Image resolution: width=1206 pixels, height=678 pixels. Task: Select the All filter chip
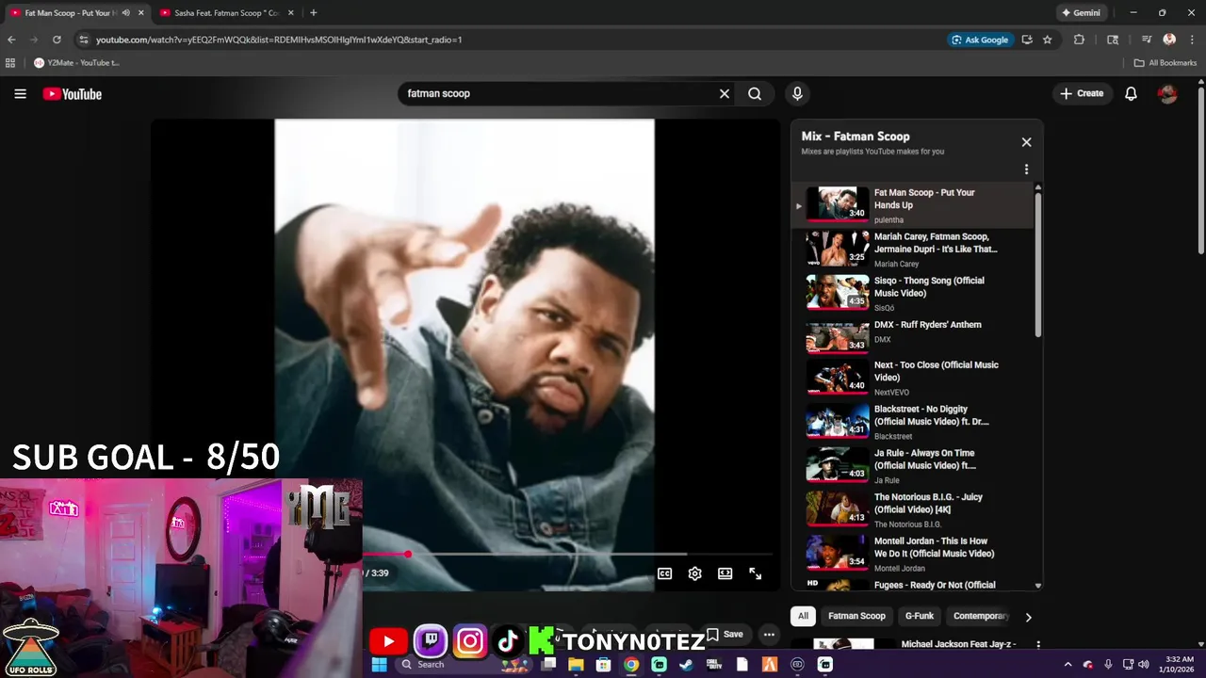tap(803, 616)
